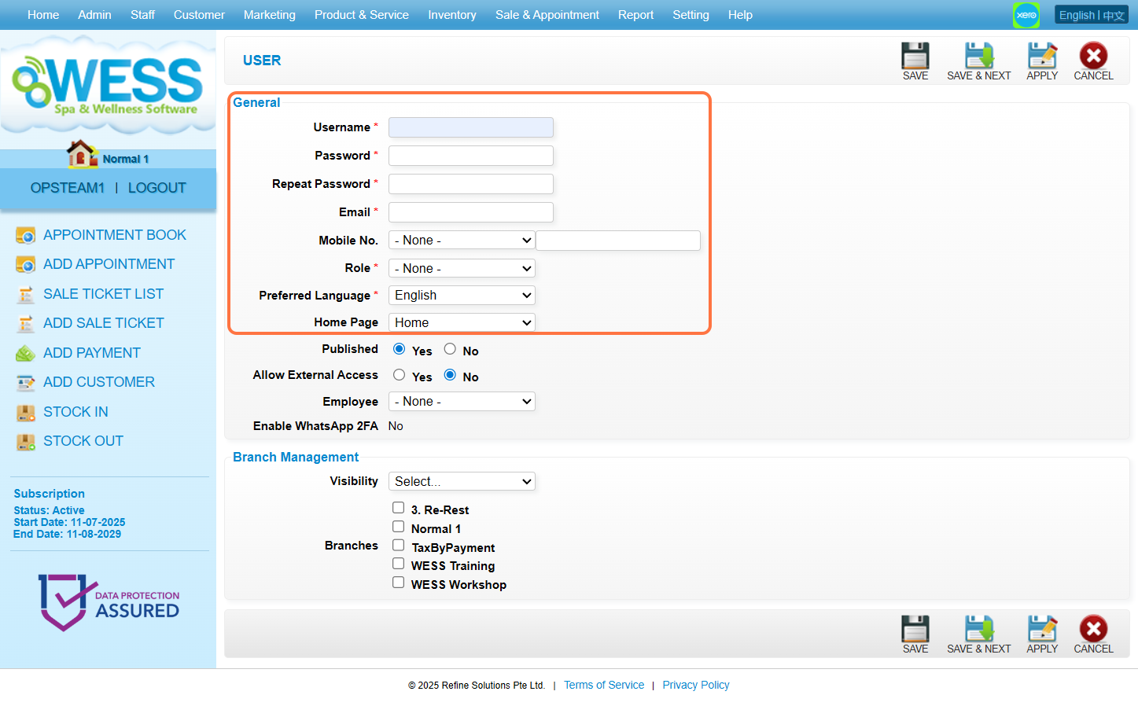Select Yes for Allow External Access
Screen dimensions: 1138x717
[400, 375]
